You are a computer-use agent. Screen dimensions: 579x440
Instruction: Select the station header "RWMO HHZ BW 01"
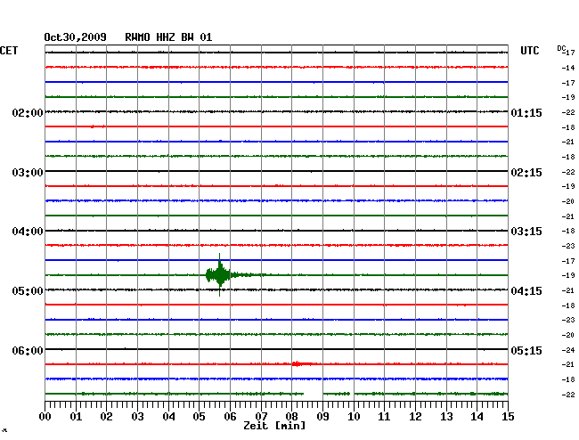pos(168,37)
